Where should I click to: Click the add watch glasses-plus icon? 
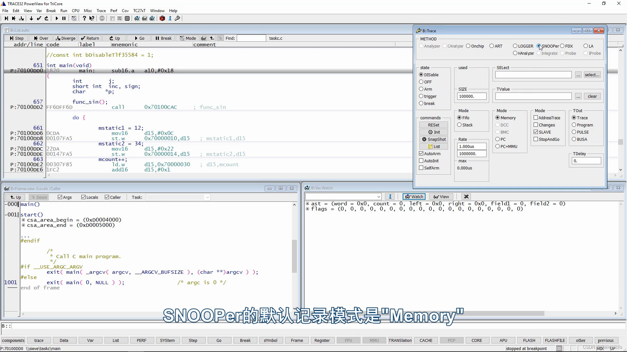click(137, 19)
